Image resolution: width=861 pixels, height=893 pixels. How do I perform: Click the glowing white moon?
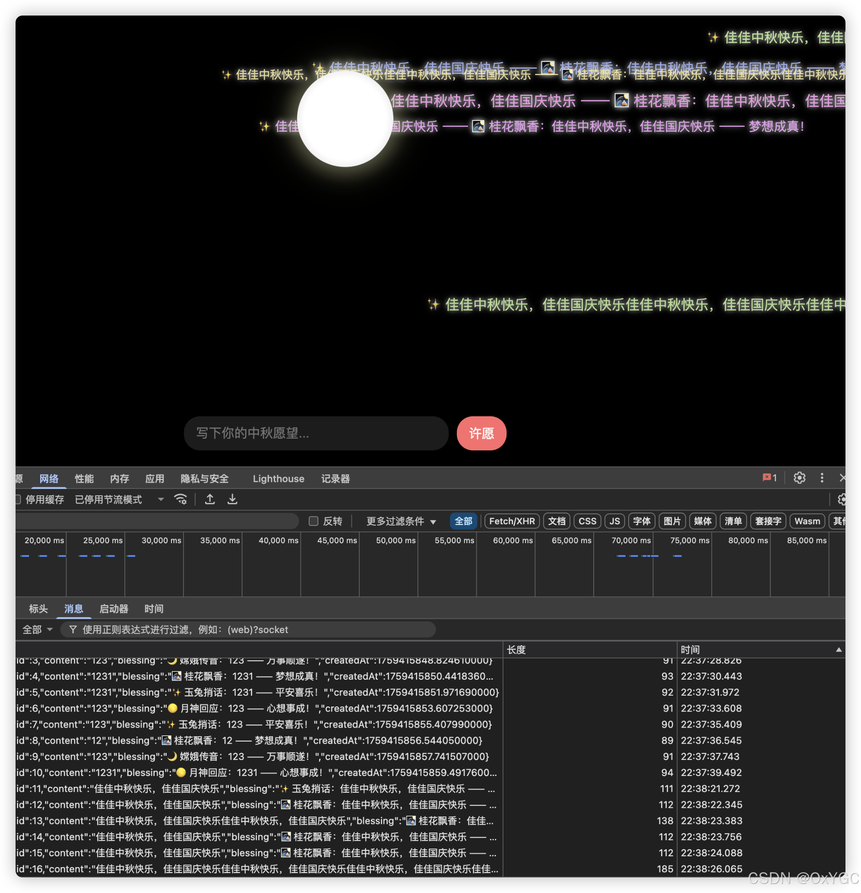(x=345, y=118)
